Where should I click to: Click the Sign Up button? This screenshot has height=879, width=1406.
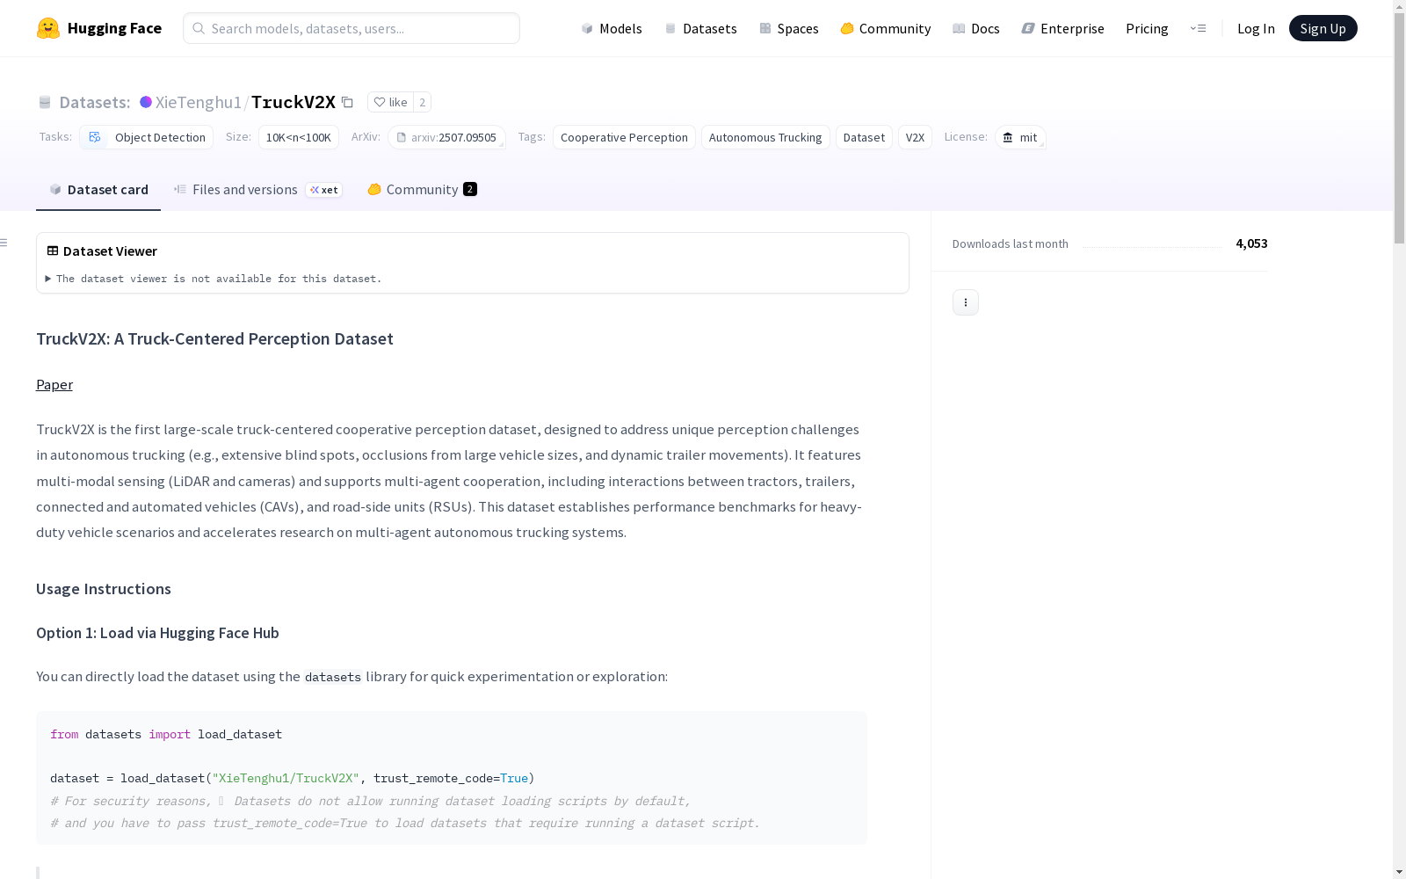pyautogui.click(x=1323, y=28)
